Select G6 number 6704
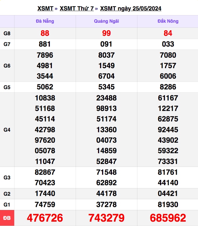This screenshot has height=226, width=198. 106,76
